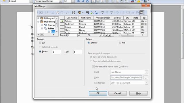This screenshot has width=184, height=103.
Task: Click the data table vertical scroll down arrow
Action: [146, 32]
